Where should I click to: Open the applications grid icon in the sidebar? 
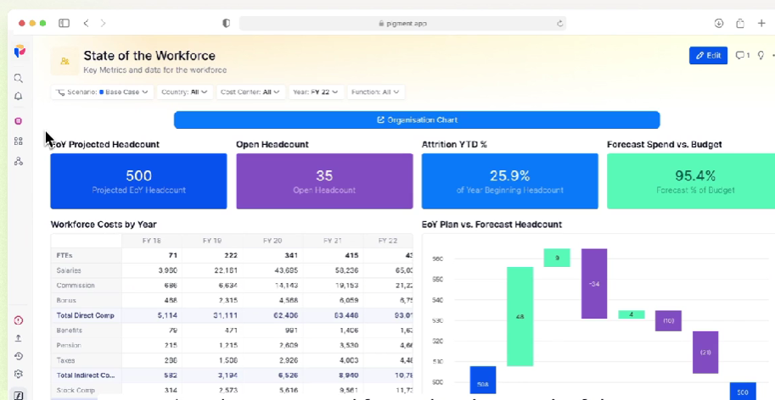click(x=19, y=142)
